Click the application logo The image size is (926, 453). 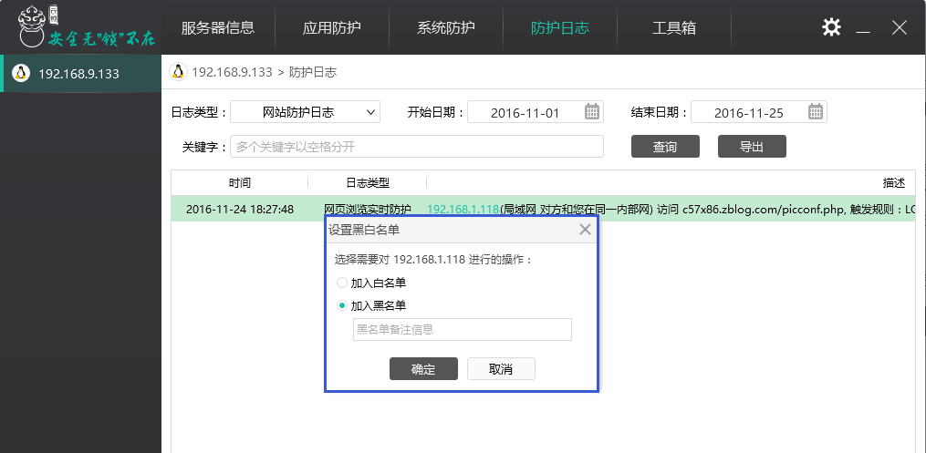pyautogui.click(x=87, y=27)
